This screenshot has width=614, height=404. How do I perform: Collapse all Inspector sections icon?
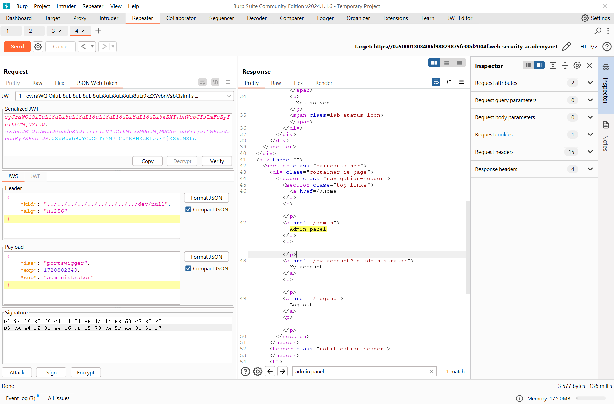click(x=565, y=65)
